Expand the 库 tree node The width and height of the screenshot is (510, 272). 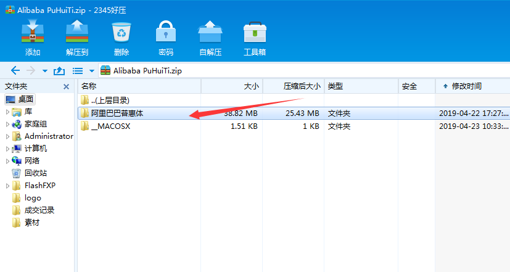[x=7, y=112]
